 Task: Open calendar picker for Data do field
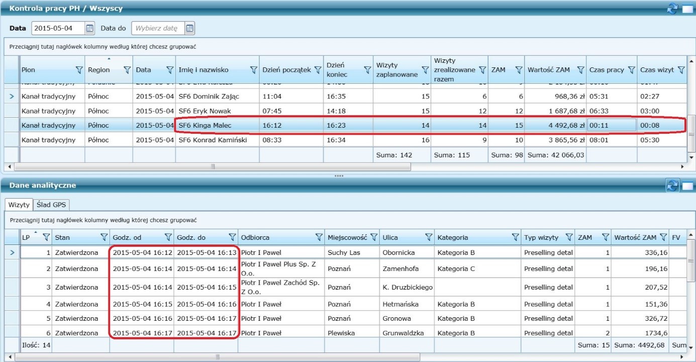189,28
